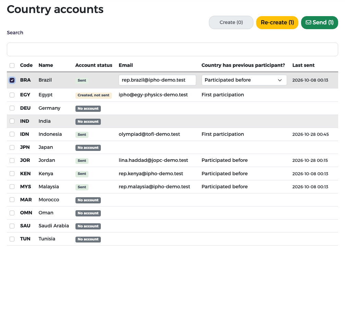
Task: Edit Brazil's email field
Action: pos(157,80)
